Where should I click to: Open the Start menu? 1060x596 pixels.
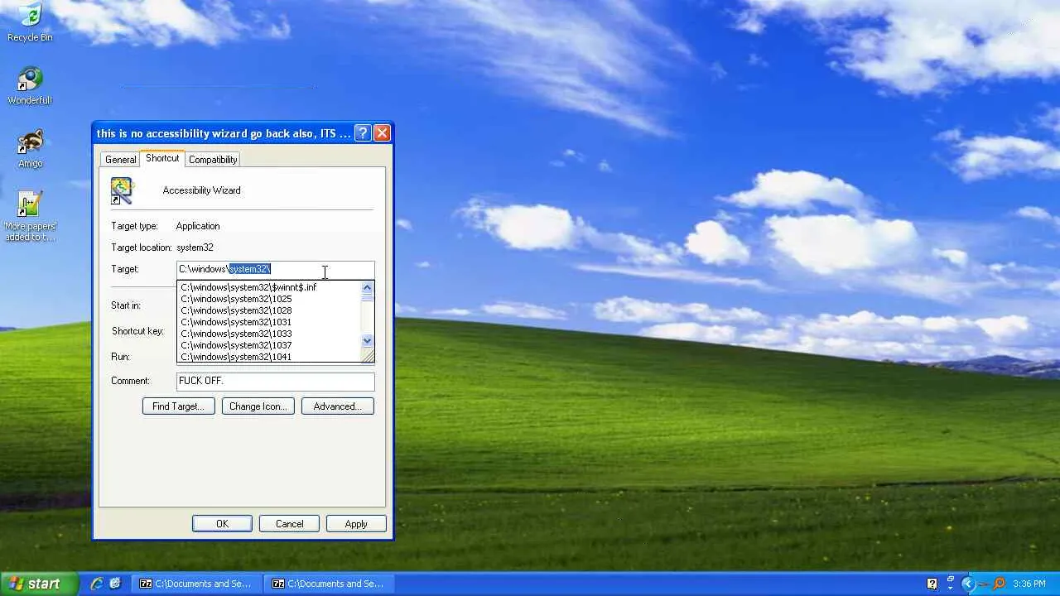point(39,584)
